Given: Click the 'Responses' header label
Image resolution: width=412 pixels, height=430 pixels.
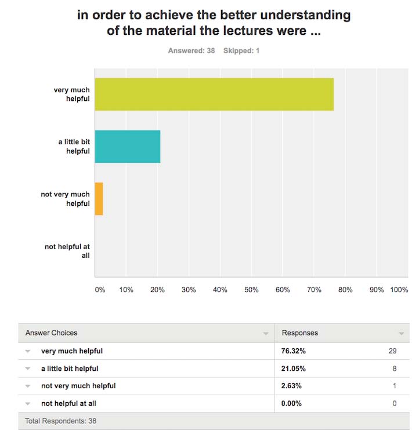Looking at the screenshot, I should point(299,333).
